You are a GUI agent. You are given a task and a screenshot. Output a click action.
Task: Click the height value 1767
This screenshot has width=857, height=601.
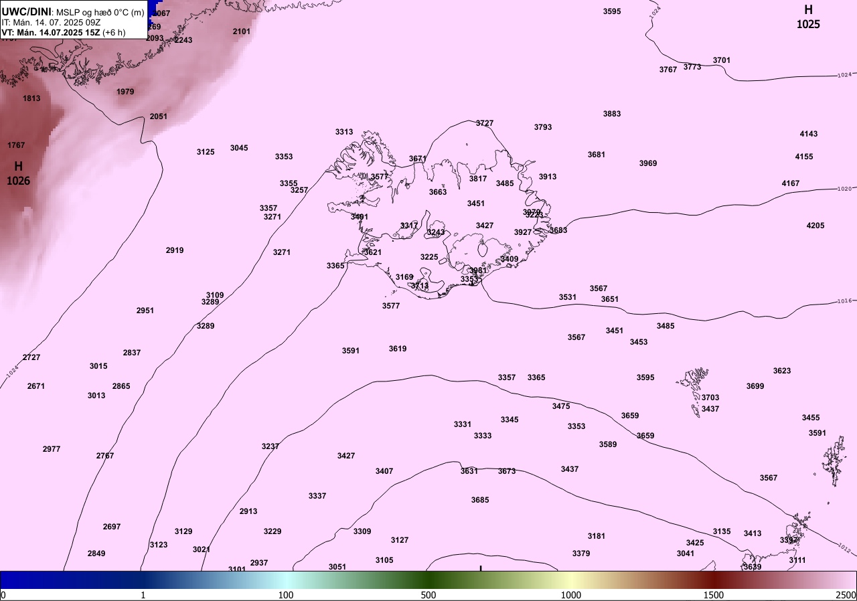(x=16, y=145)
